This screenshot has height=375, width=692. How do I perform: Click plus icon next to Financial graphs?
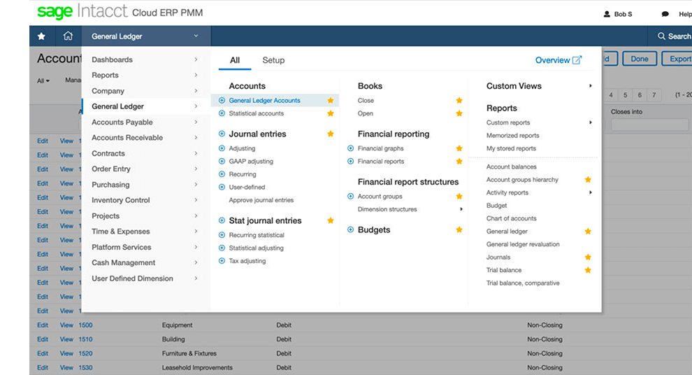tap(351, 148)
